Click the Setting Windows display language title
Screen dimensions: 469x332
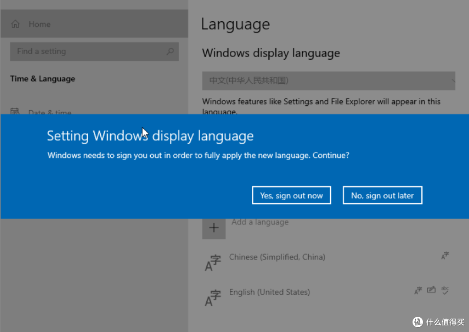tap(150, 136)
